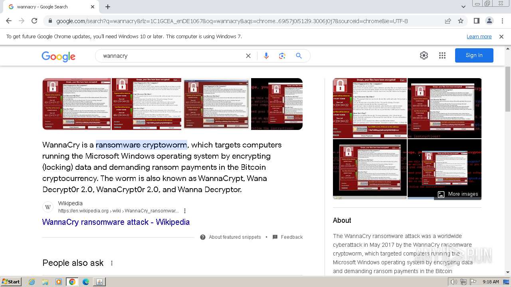Open second WannaCry screenshot in snippet
Image resolution: width=511 pixels, height=287 pixels.
pos(147,104)
